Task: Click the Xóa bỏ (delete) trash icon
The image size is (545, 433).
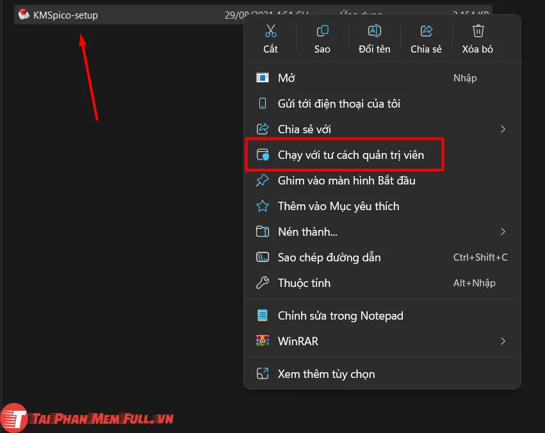Action: [x=478, y=31]
